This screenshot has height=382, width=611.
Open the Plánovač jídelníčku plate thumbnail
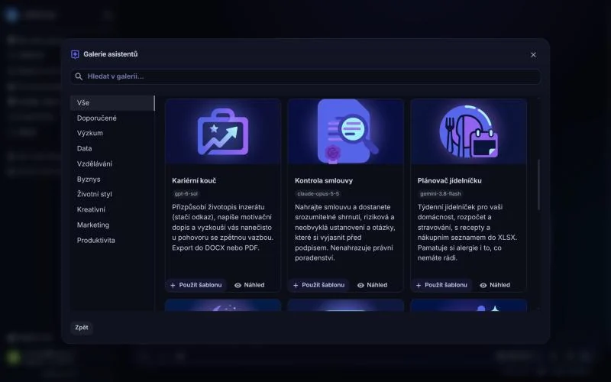(x=468, y=131)
